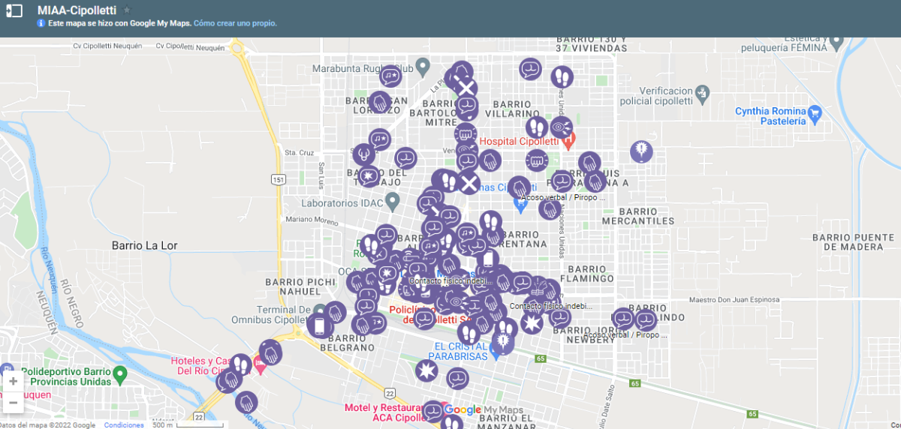The image size is (901, 429).
Task: Select the purple eye marker near the hospital
Action: [x=561, y=127]
